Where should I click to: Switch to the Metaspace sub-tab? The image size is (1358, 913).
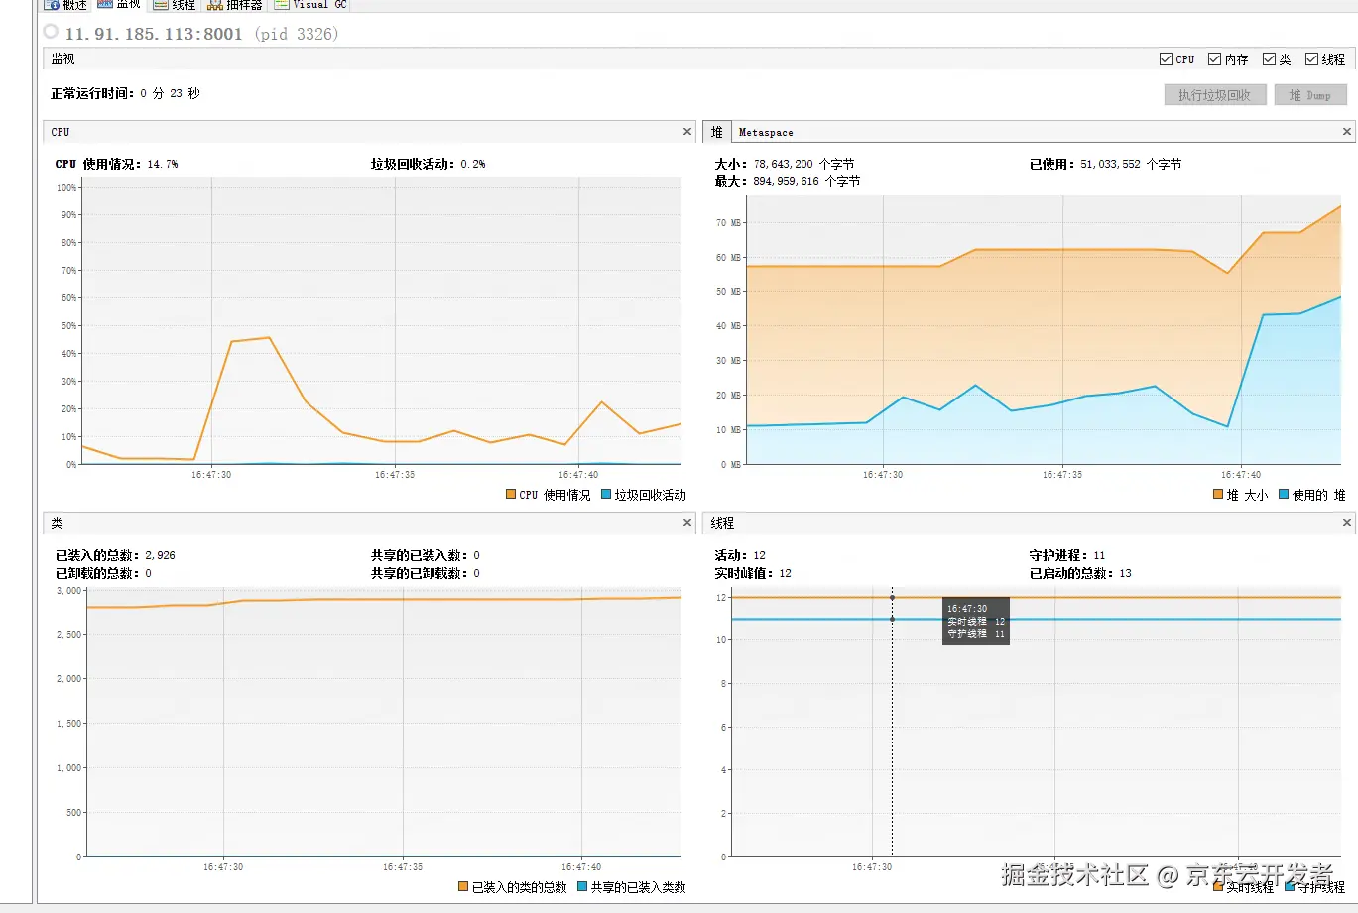tap(766, 132)
